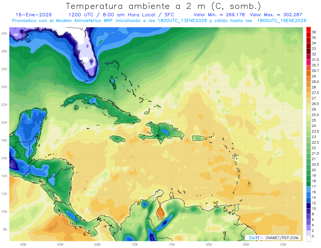Click the 28N latitude label

4,51
